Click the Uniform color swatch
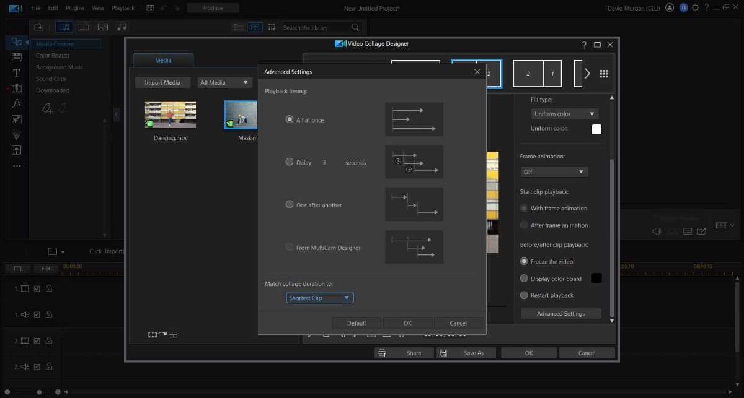The height and width of the screenshot is (398, 744). point(596,129)
